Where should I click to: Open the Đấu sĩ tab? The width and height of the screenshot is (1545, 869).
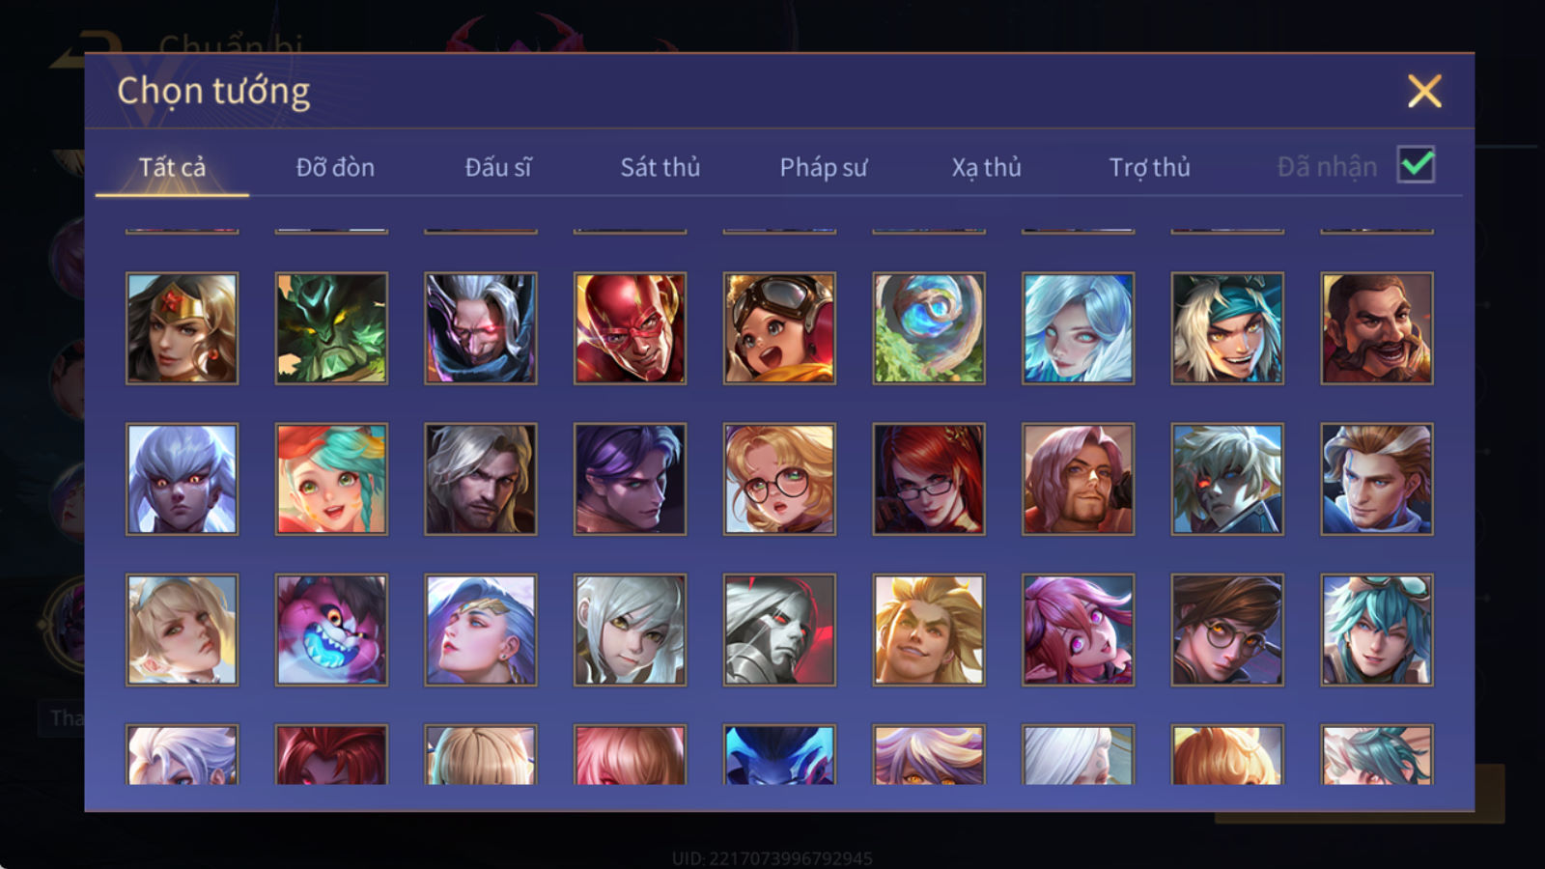click(498, 167)
